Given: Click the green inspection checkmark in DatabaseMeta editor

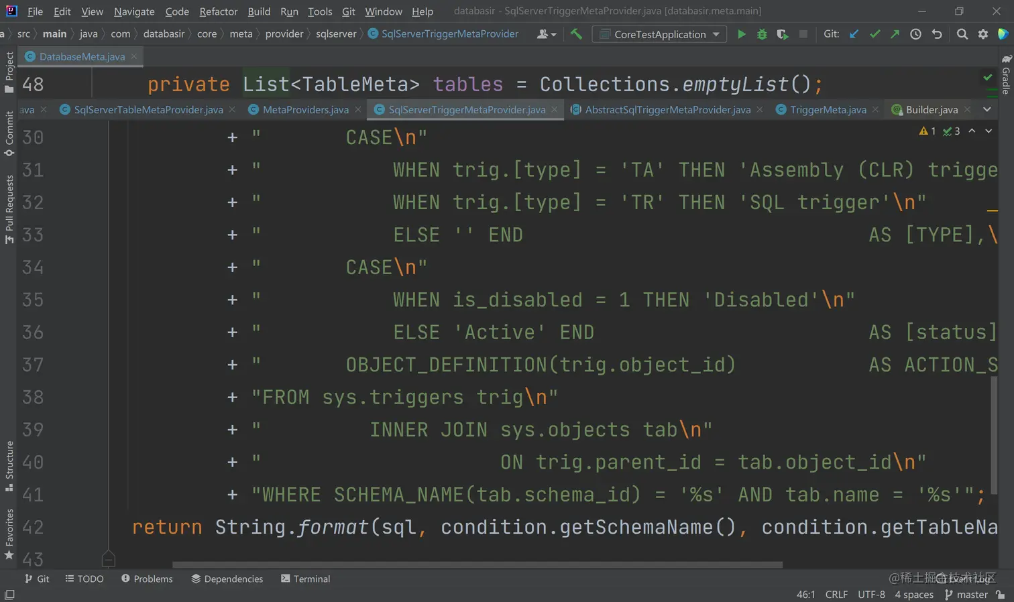Looking at the screenshot, I should point(988,78).
